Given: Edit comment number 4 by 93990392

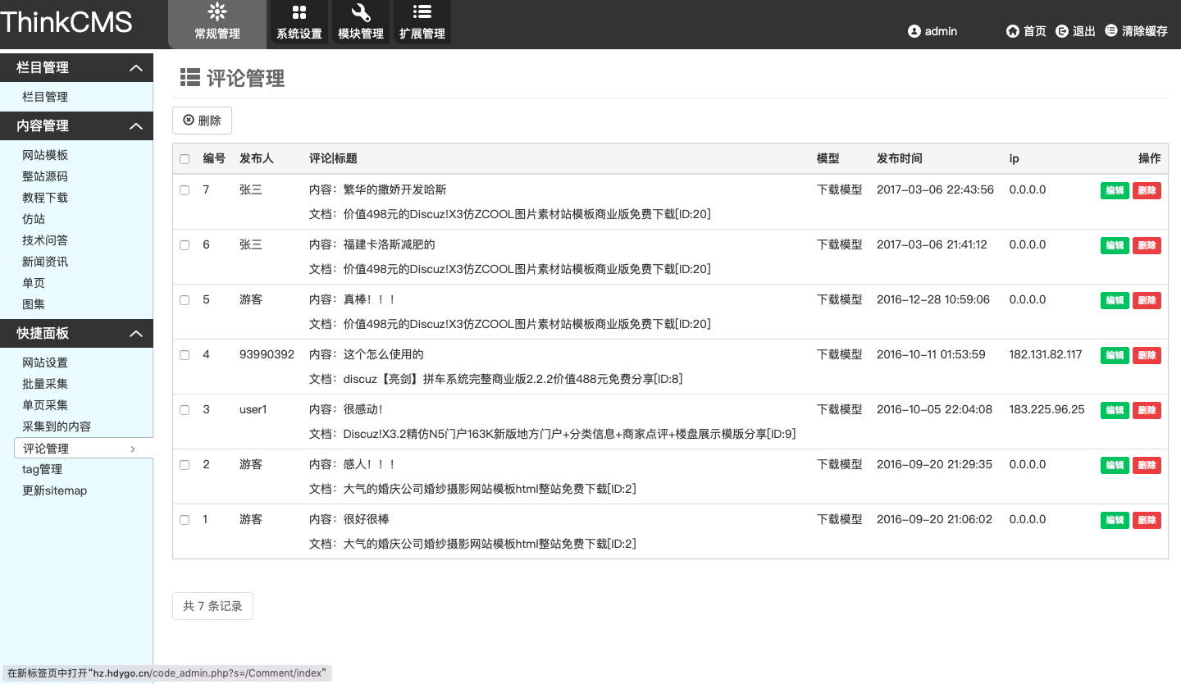Looking at the screenshot, I should click(x=1115, y=355).
